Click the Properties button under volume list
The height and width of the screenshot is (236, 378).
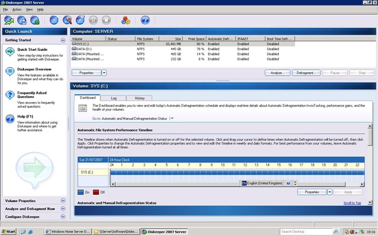pyautogui.click(x=86, y=73)
